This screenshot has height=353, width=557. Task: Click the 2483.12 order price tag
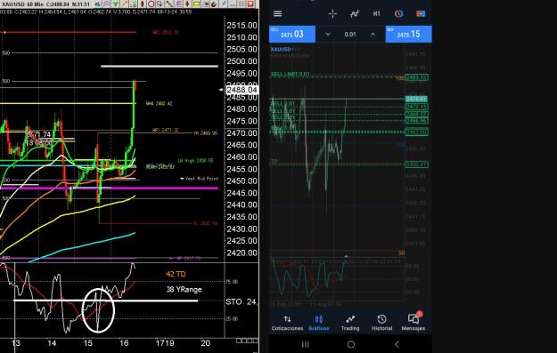[x=416, y=77]
